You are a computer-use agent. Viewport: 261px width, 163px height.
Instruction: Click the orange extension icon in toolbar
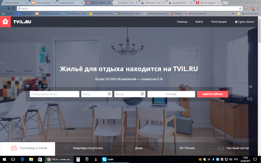[252, 9]
